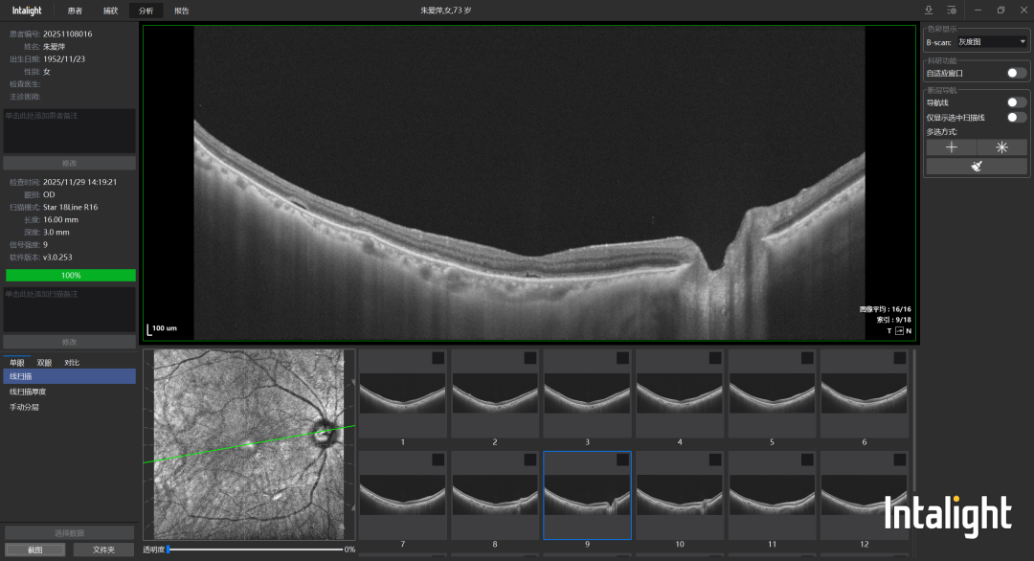The width and height of the screenshot is (1034, 561).
Task: Click the 截图 button
Action: (x=34, y=550)
